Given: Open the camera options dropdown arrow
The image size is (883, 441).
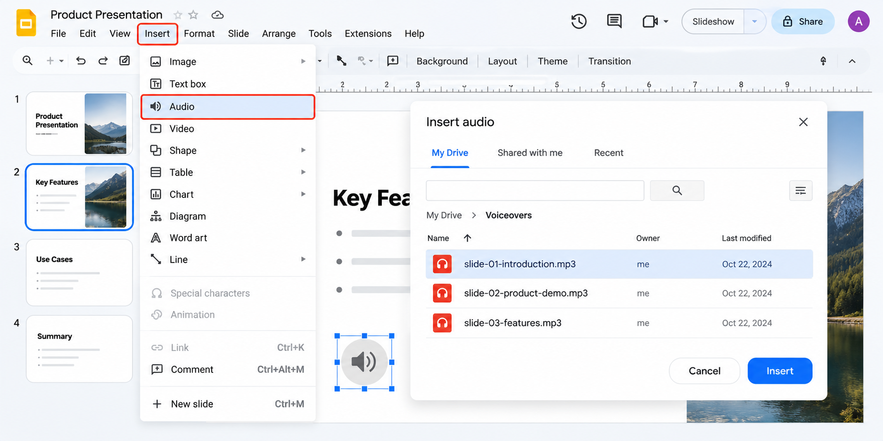Looking at the screenshot, I should click(666, 21).
